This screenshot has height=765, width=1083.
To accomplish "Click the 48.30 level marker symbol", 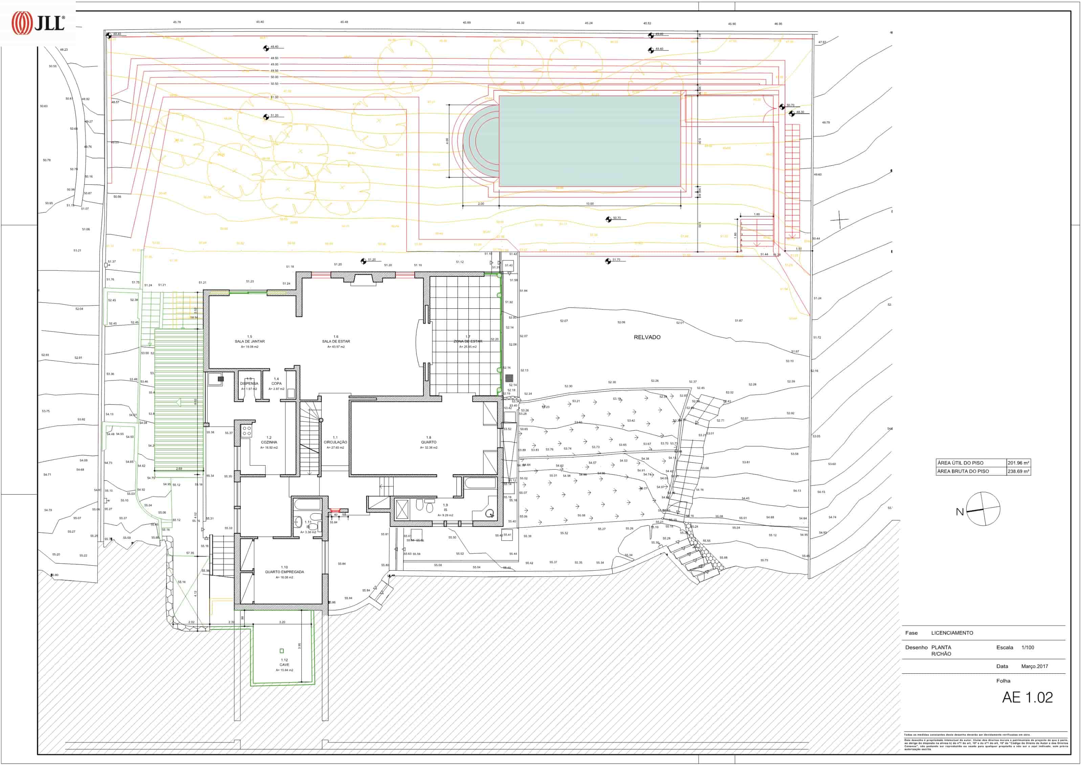I will pos(792,114).
